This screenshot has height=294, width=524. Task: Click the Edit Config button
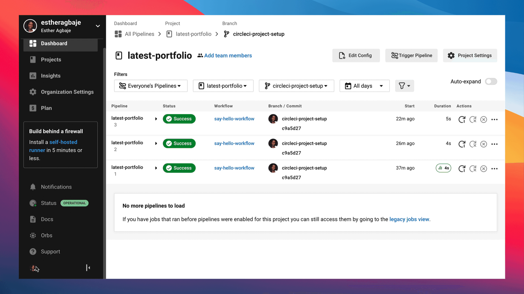point(356,56)
